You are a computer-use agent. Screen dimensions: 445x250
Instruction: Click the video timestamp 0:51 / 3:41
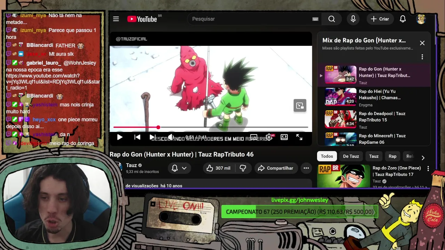196,137
